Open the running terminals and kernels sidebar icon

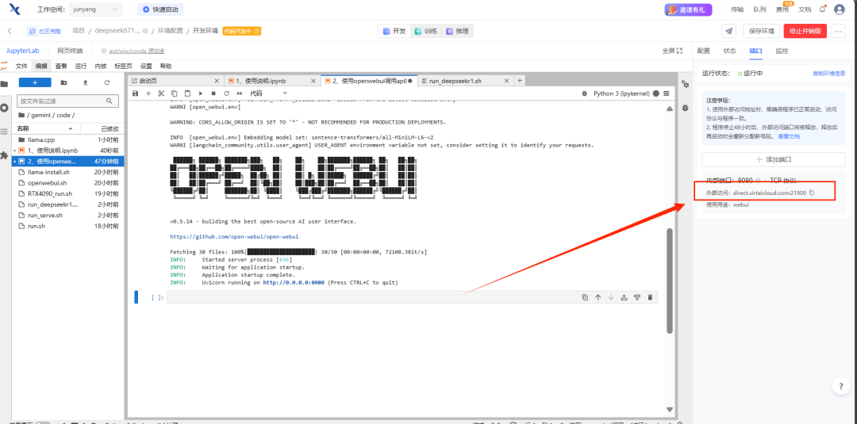tap(5, 108)
